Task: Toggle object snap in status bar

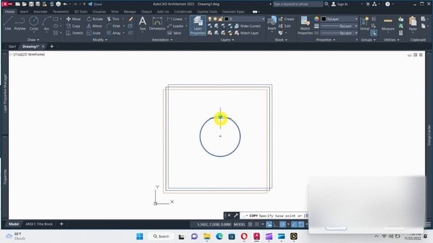Action: click(301, 224)
